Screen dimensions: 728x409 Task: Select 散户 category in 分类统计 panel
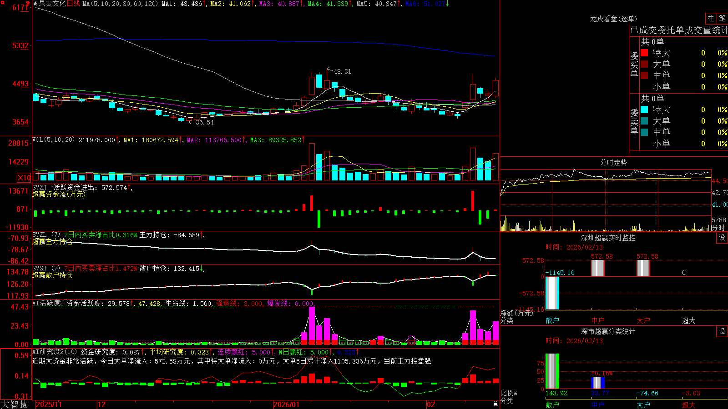(552, 404)
